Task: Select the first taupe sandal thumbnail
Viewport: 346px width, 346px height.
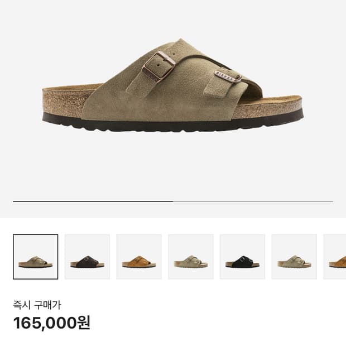Action: coord(36,257)
